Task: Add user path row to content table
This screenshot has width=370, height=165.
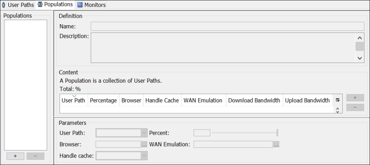Action: [355, 98]
